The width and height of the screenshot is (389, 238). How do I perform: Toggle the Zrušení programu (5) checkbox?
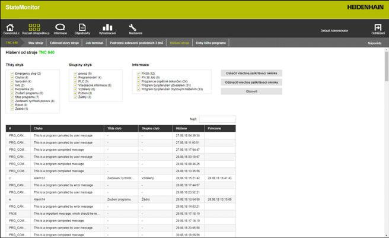tap(12, 93)
